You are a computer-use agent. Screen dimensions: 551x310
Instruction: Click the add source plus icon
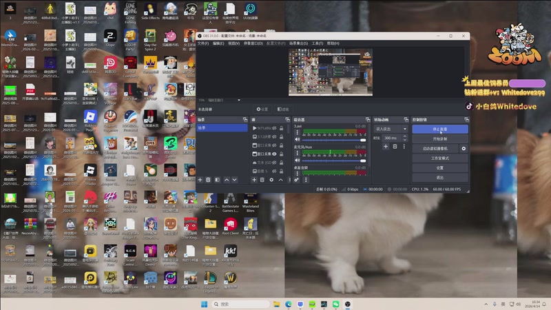point(254,180)
